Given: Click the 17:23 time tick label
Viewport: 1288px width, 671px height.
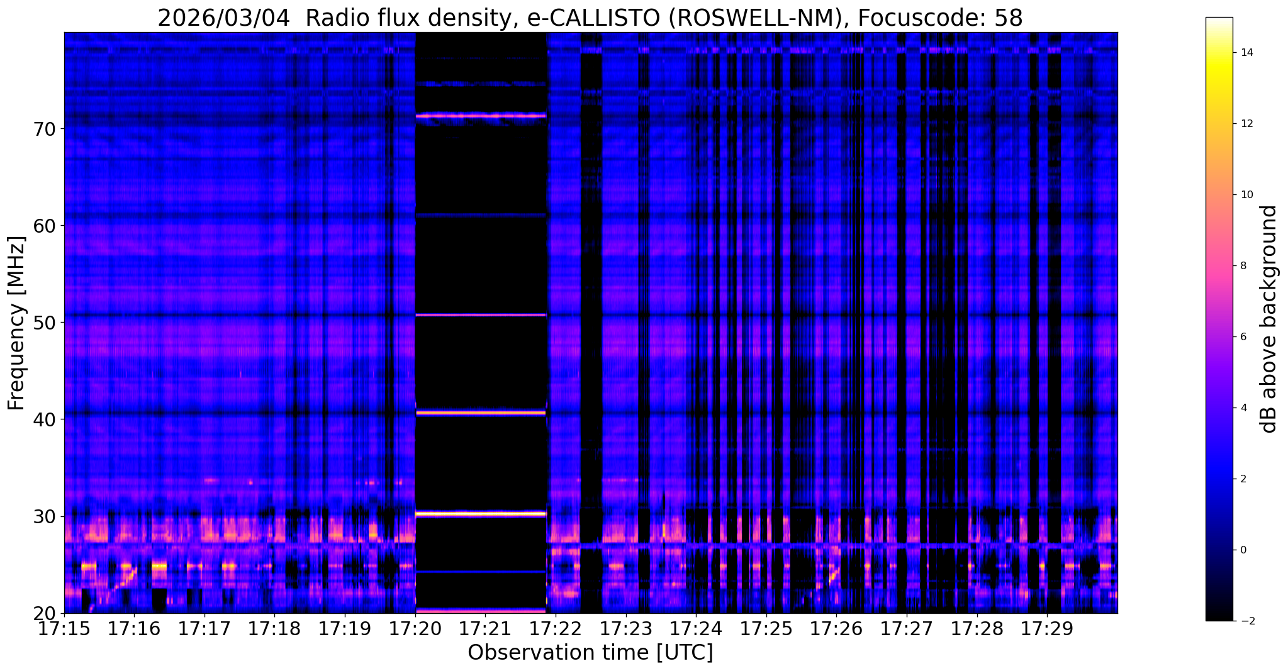Looking at the screenshot, I should tap(625, 629).
